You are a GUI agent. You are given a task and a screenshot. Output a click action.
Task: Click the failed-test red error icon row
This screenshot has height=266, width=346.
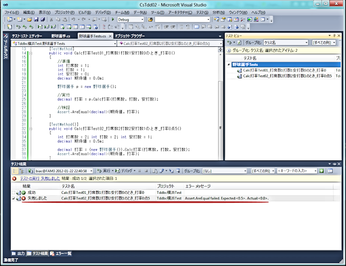coord(23,198)
